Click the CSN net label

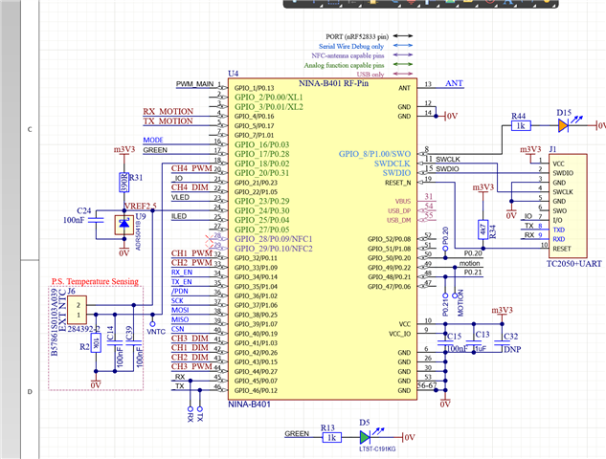178,329
